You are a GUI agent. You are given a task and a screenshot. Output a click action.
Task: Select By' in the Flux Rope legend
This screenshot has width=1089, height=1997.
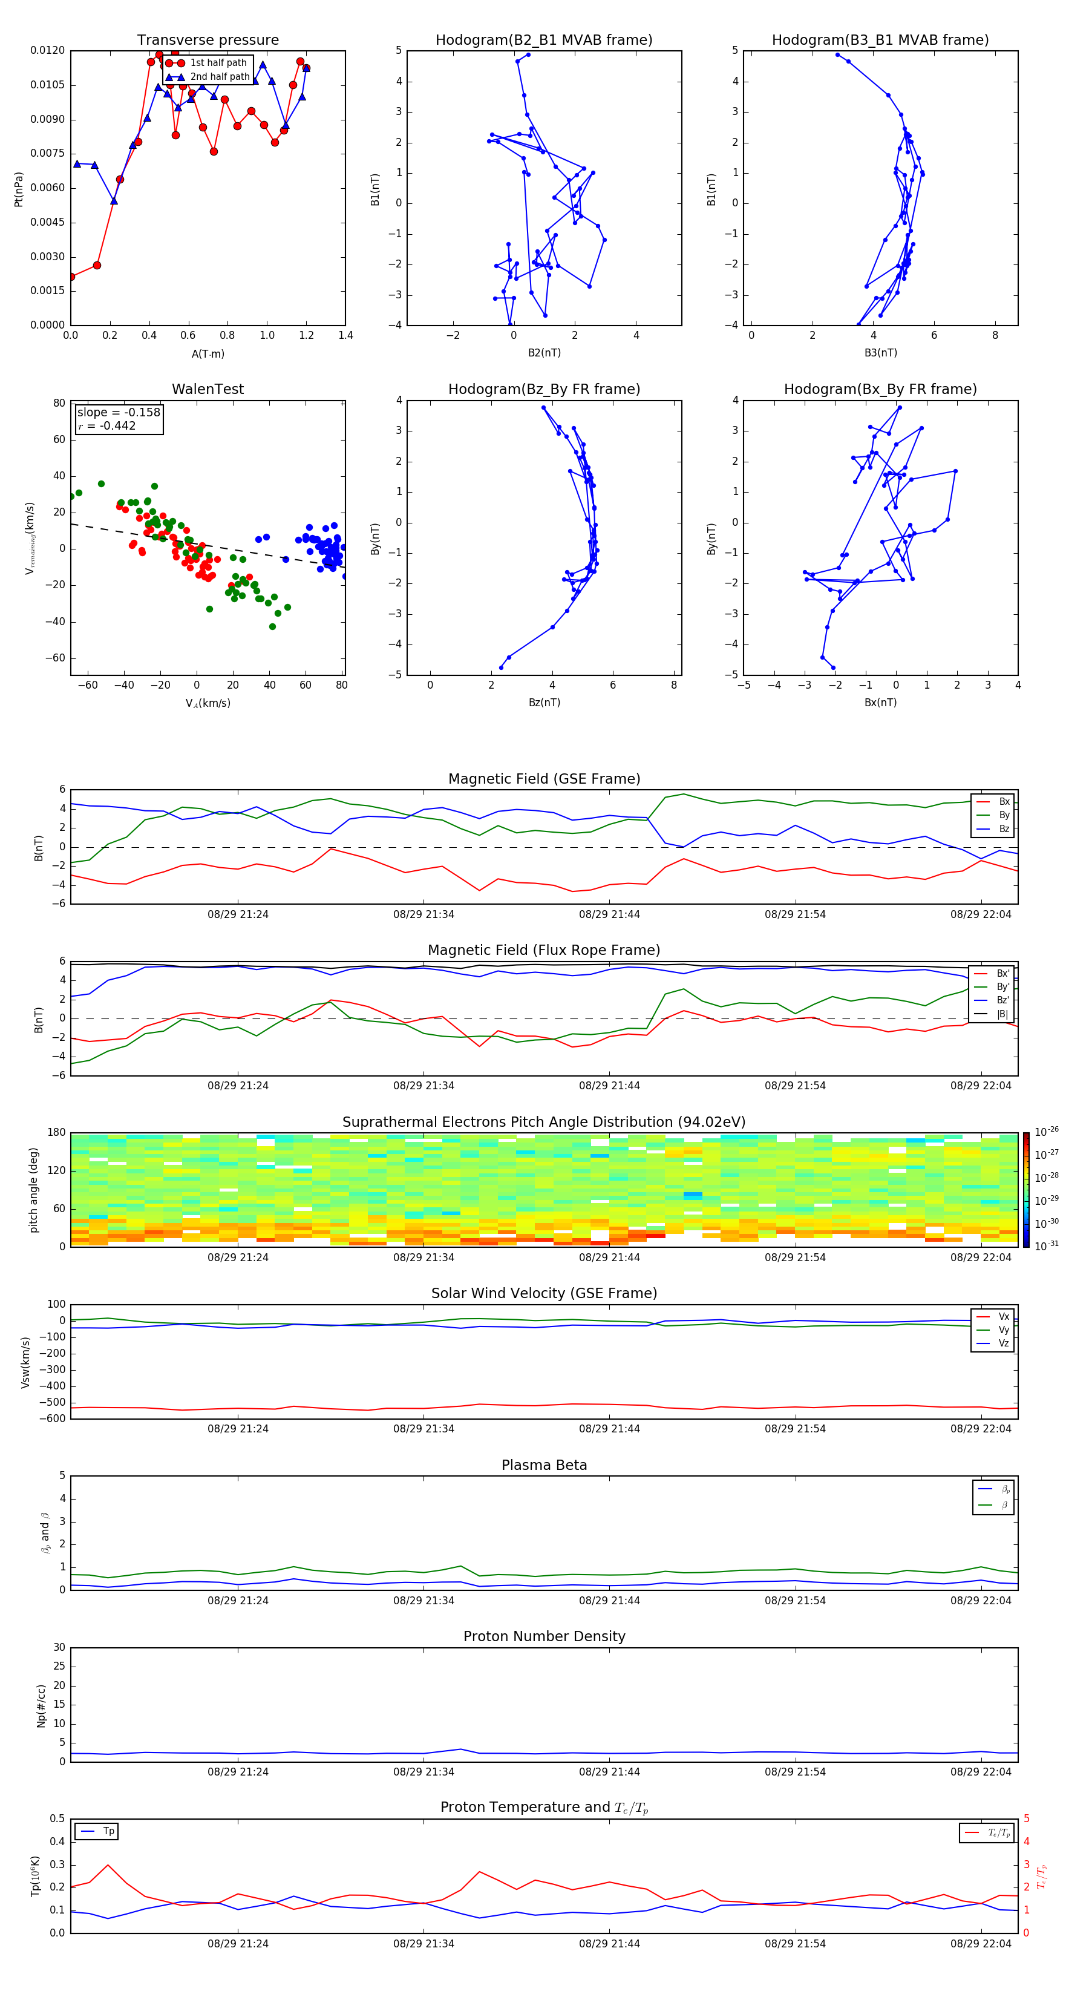click(x=992, y=987)
